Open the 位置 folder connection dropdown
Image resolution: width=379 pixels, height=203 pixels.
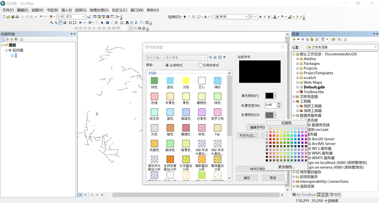[375, 47]
